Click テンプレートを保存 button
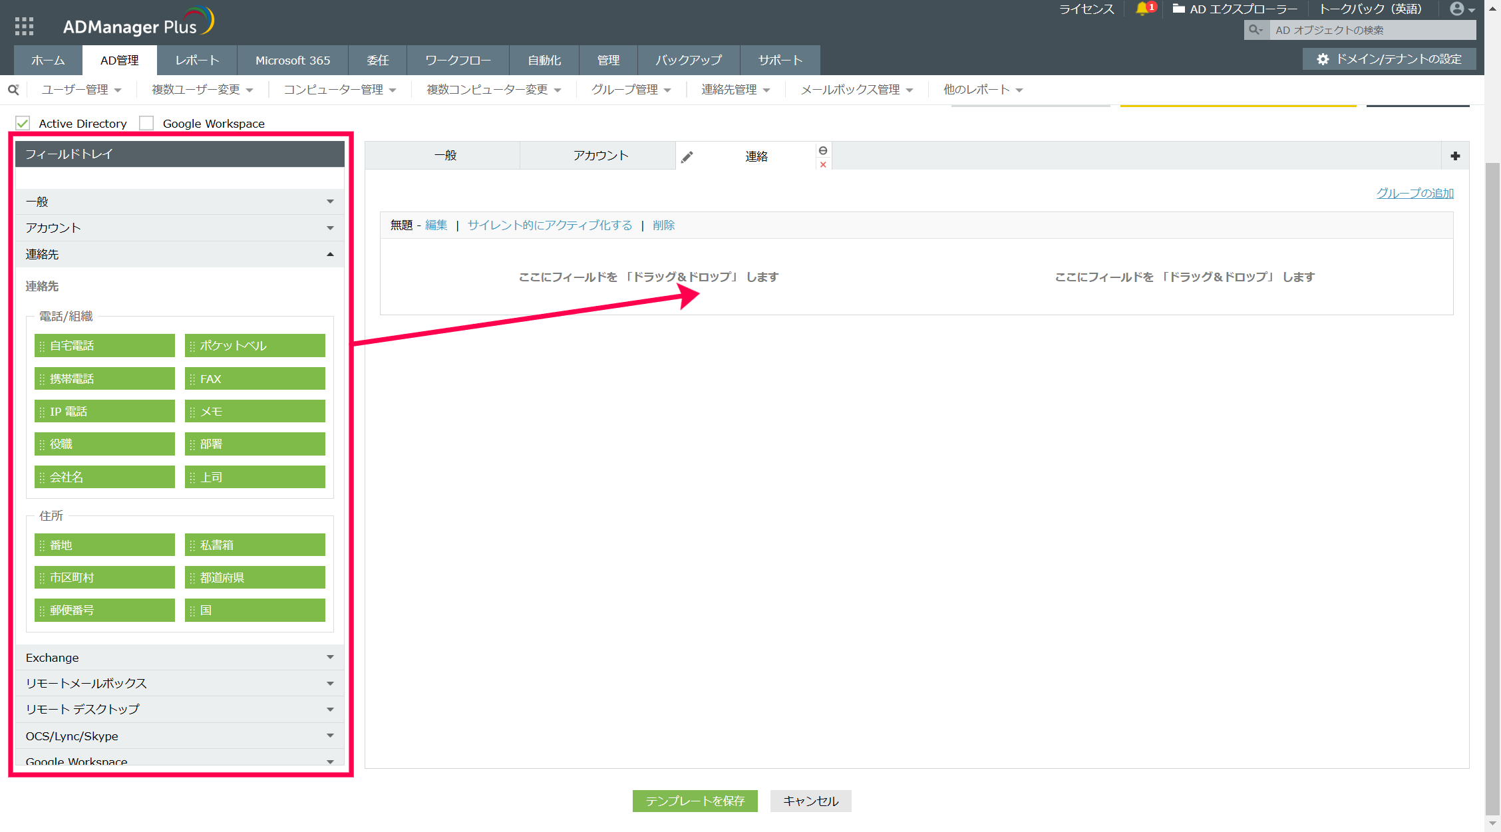The height and width of the screenshot is (832, 1501). point(695,801)
